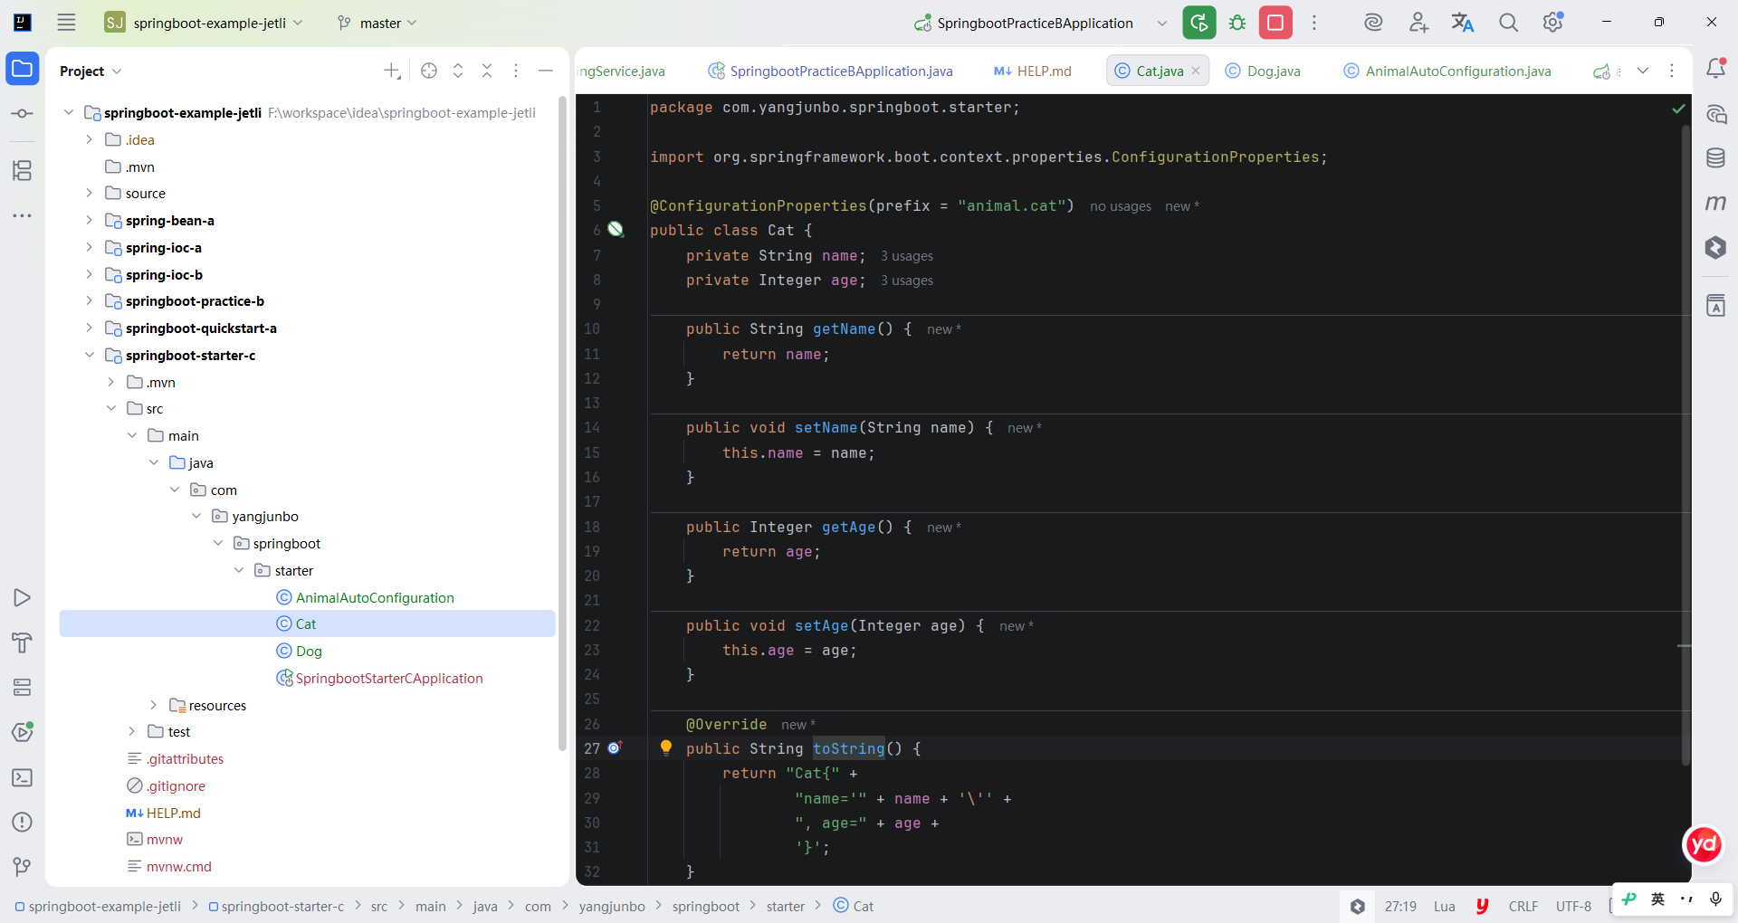Open the Project view dropdown
The height and width of the screenshot is (923, 1738).
(91, 71)
